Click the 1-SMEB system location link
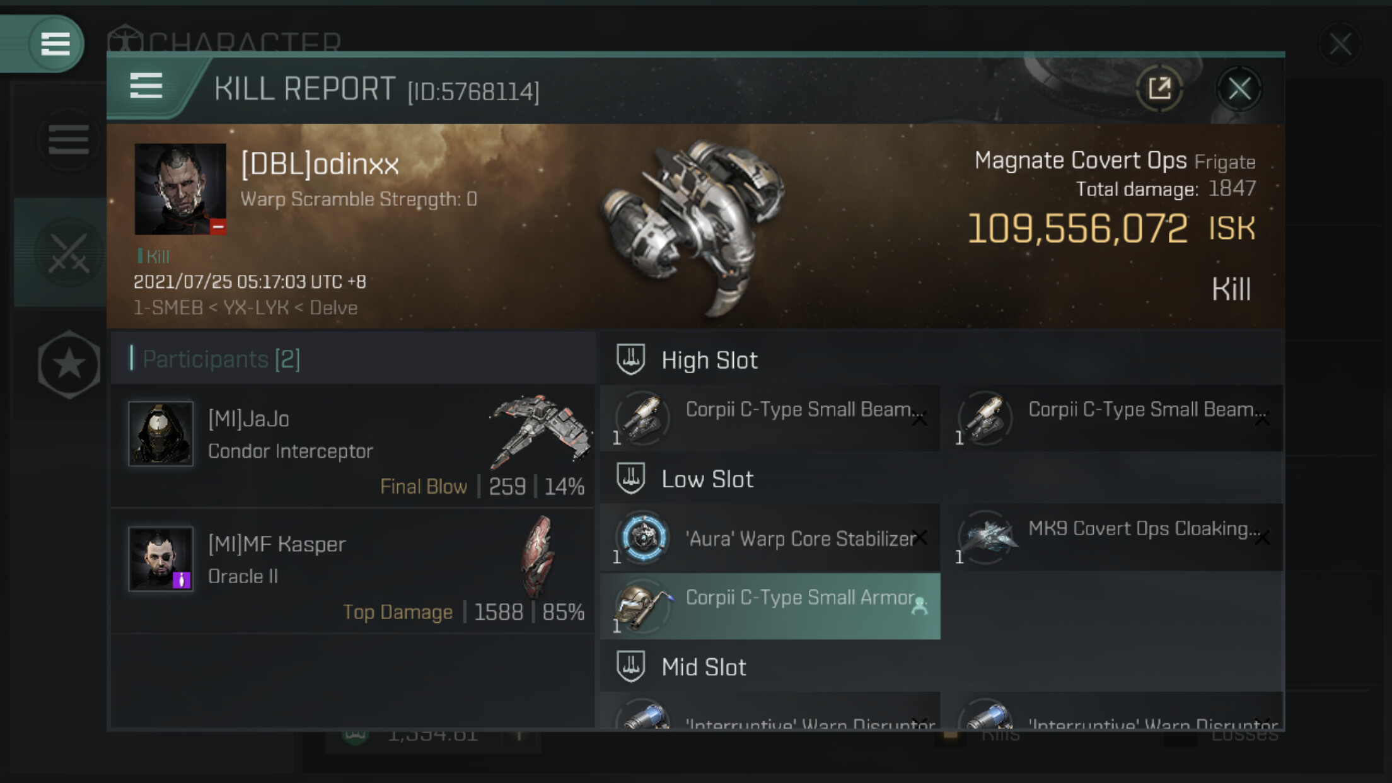This screenshot has width=1392, height=783. pos(168,308)
